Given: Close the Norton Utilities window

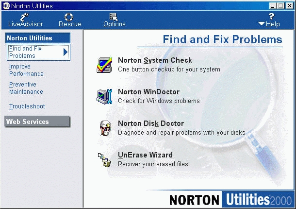Looking at the screenshot, I should coord(290,6).
